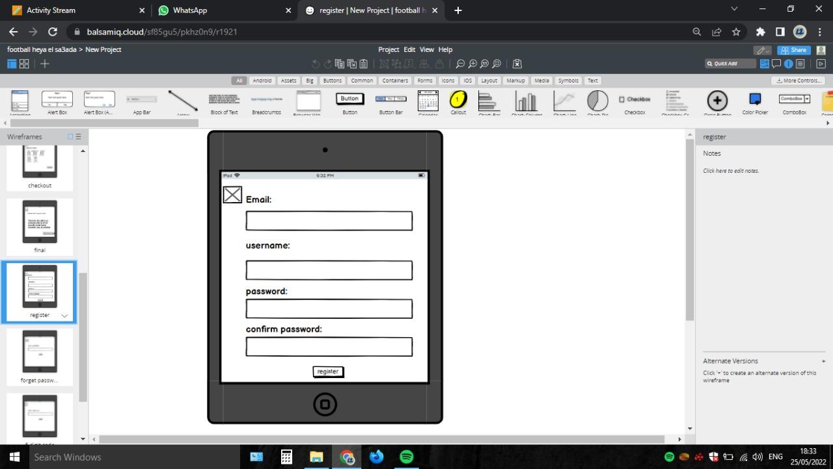Select the checkout wireframe thumbnail
The width and height of the screenshot is (833, 469).
click(40, 162)
